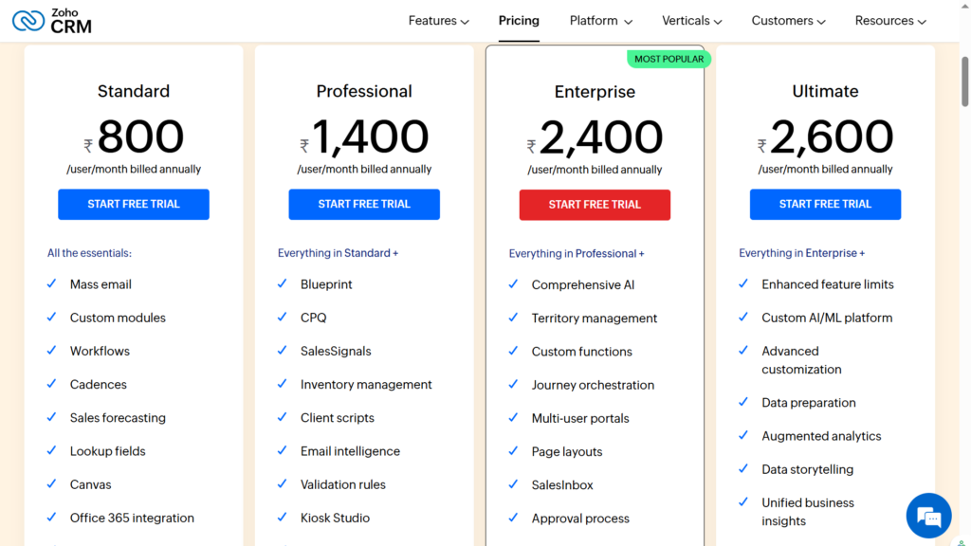Open the Customers menu
The image size is (971, 546).
[788, 21]
